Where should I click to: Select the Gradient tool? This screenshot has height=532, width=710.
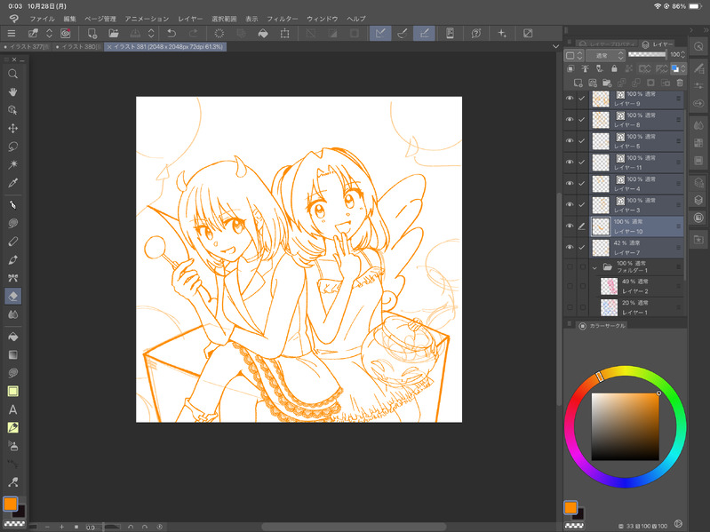12,354
